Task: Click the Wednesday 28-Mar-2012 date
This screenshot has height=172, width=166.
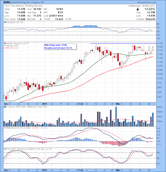Action: point(141,6)
